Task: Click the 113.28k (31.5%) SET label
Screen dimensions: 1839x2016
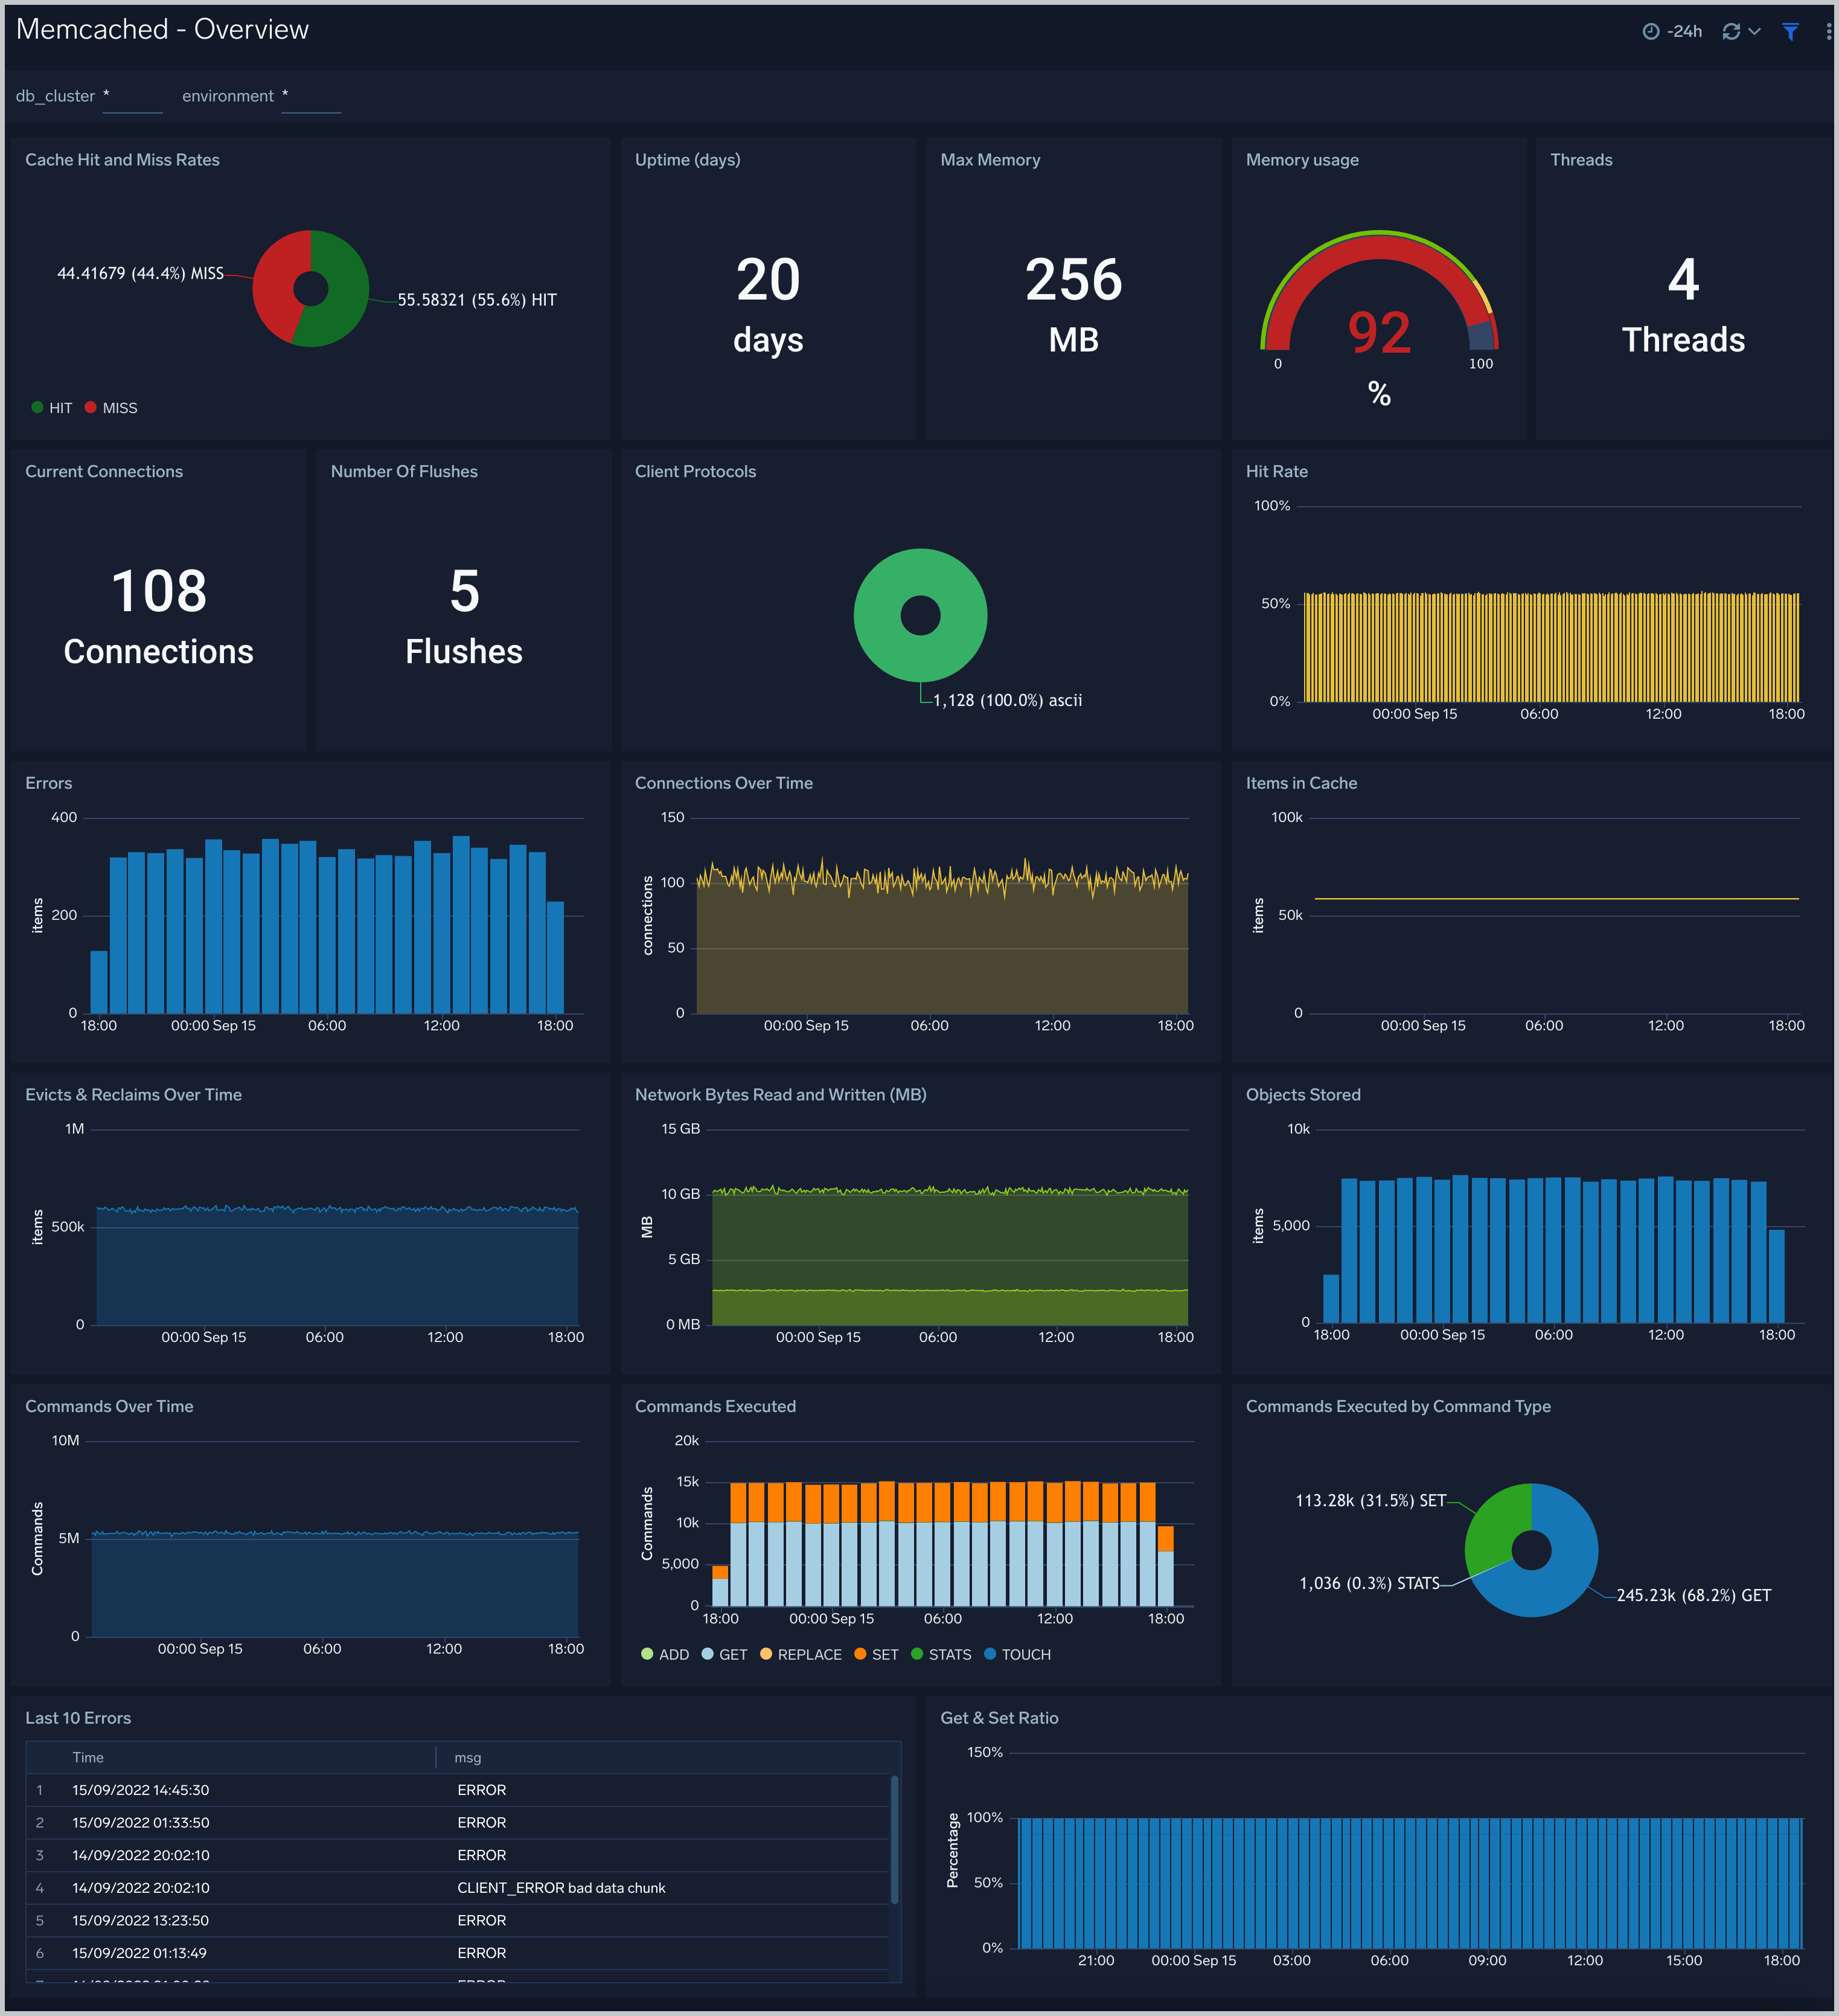Action: tap(1370, 1500)
